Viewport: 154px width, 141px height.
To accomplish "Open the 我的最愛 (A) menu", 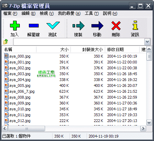I will 69,13.
